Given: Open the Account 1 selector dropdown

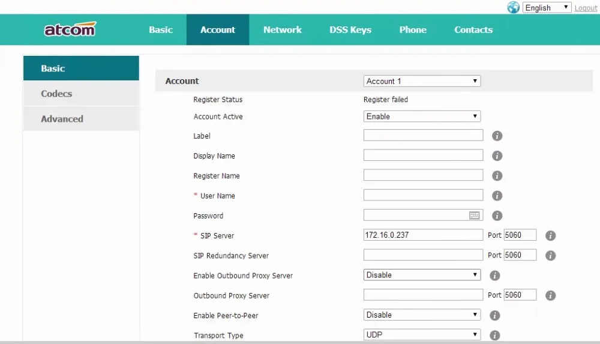Looking at the screenshot, I should pos(422,81).
